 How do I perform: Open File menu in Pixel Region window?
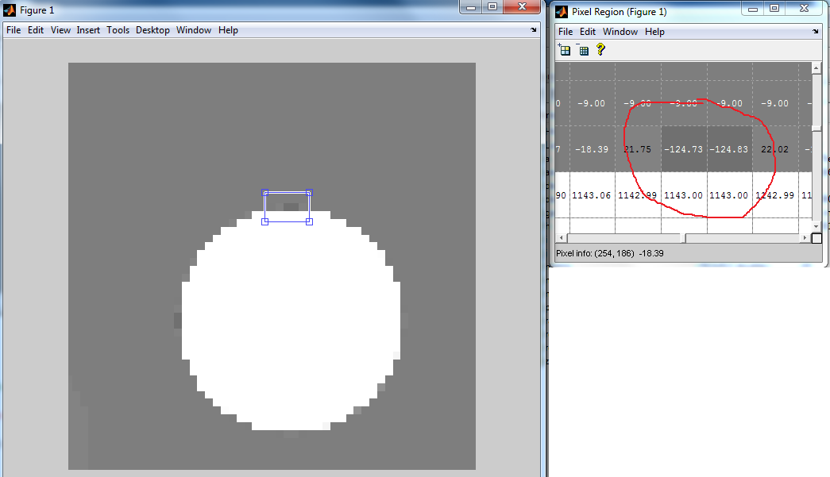pyautogui.click(x=565, y=32)
